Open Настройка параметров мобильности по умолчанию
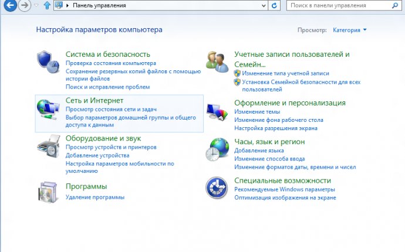This screenshot has height=252, width=405. [120, 167]
